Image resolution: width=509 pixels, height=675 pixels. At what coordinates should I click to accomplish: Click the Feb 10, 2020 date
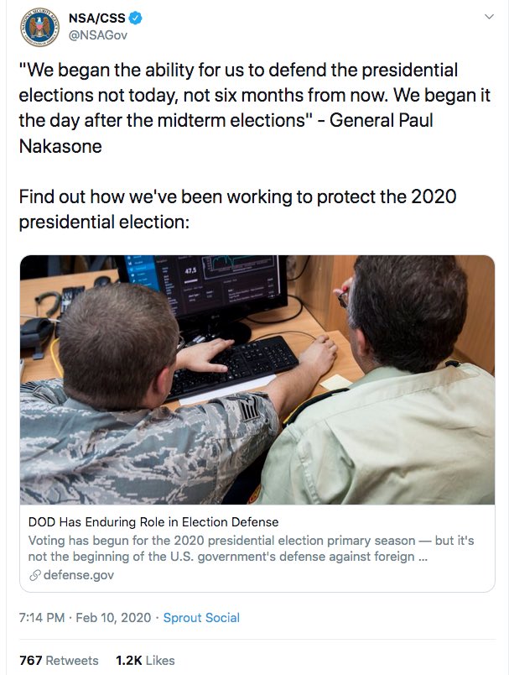[x=112, y=618]
